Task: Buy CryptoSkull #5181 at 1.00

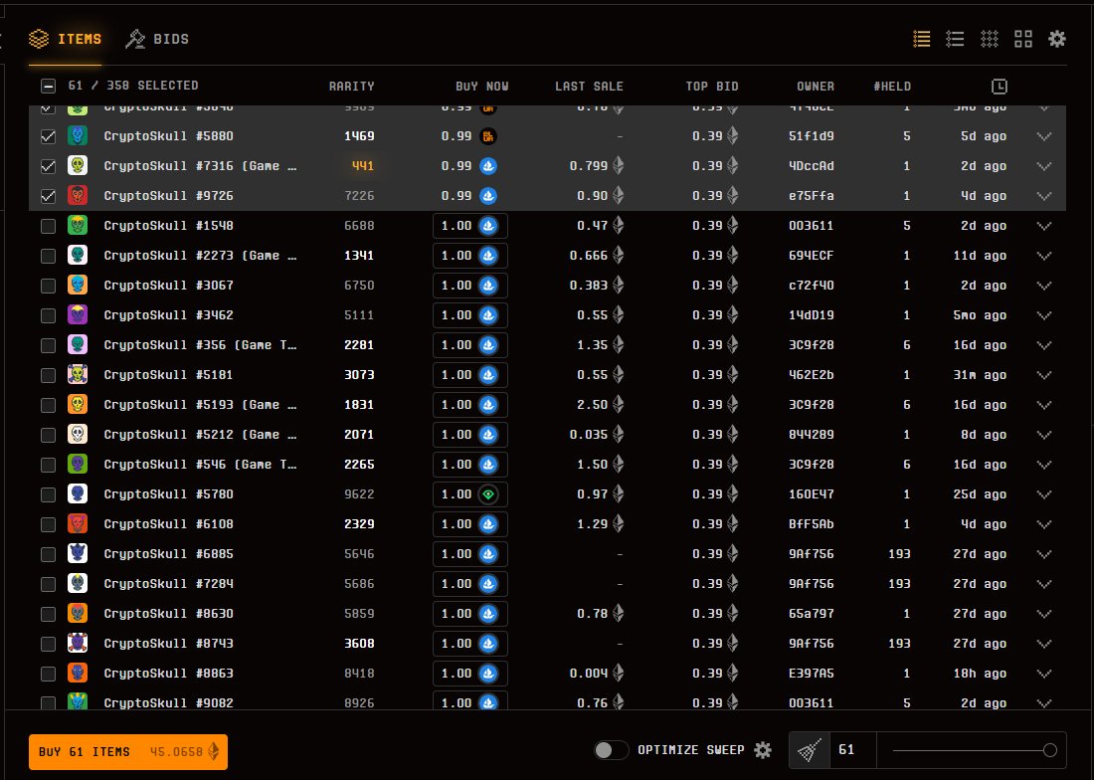Action: [x=470, y=375]
